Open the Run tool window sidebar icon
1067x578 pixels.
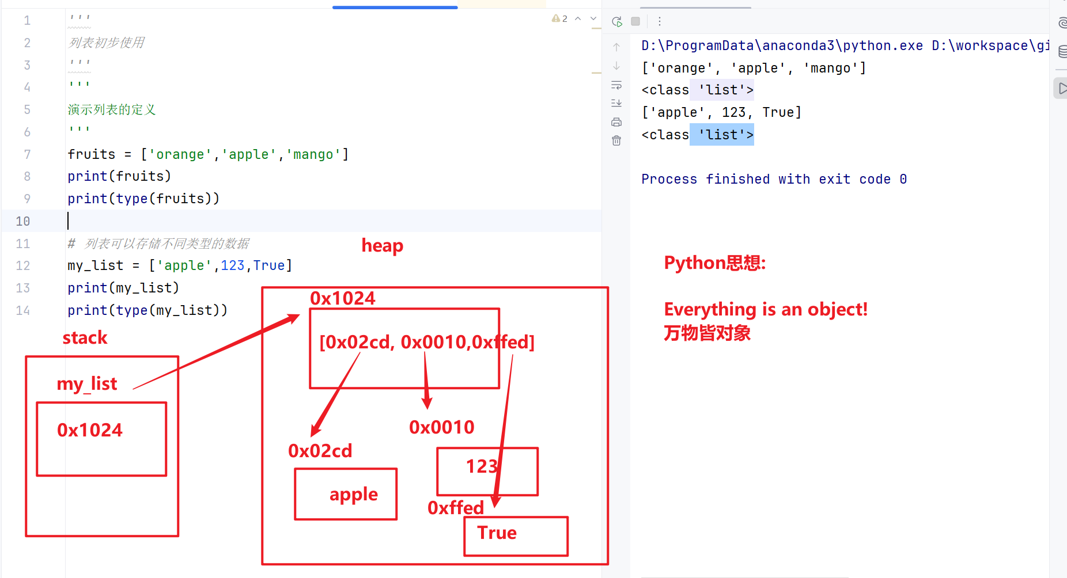1062,89
